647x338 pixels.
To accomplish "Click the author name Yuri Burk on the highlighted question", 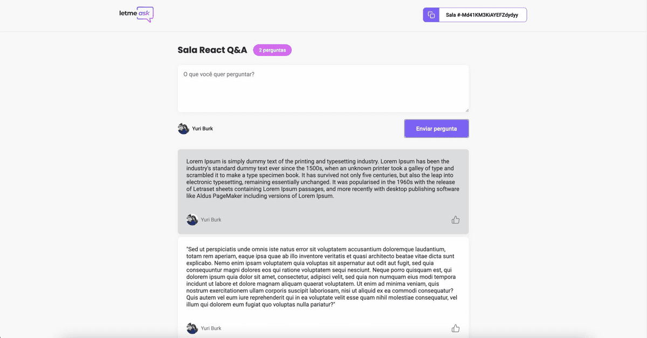I will (x=211, y=220).
